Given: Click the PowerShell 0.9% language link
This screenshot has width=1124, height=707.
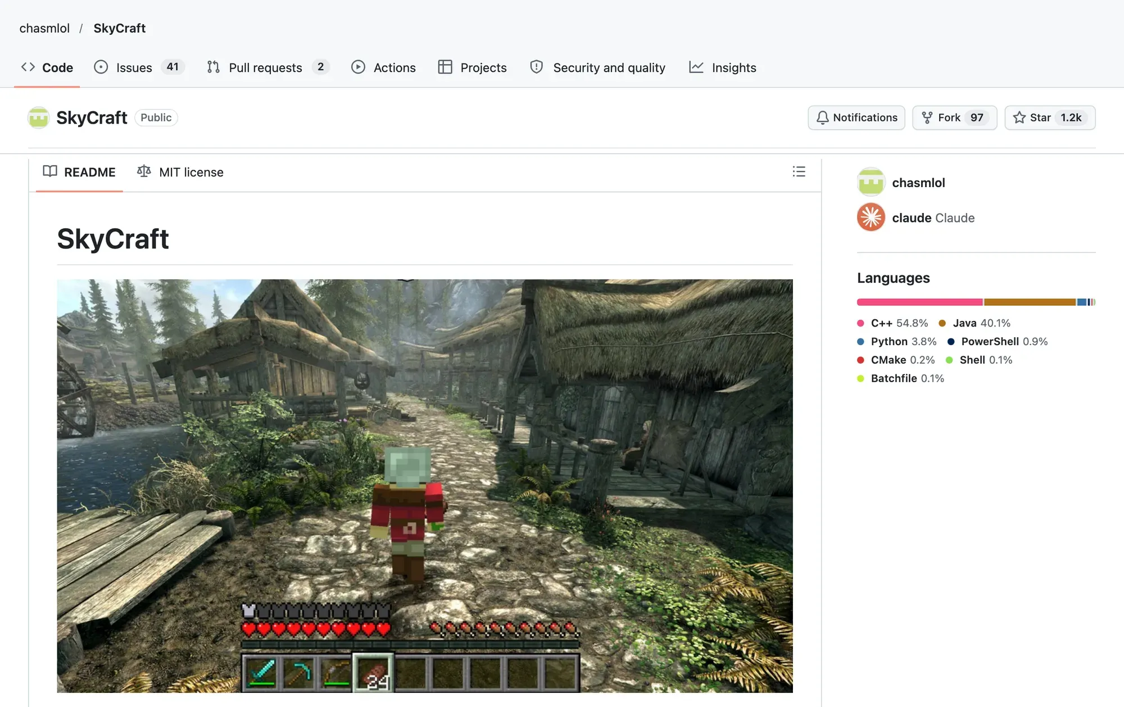Looking at the screenshot, I should pyautogui.click(x=998, y=342).
